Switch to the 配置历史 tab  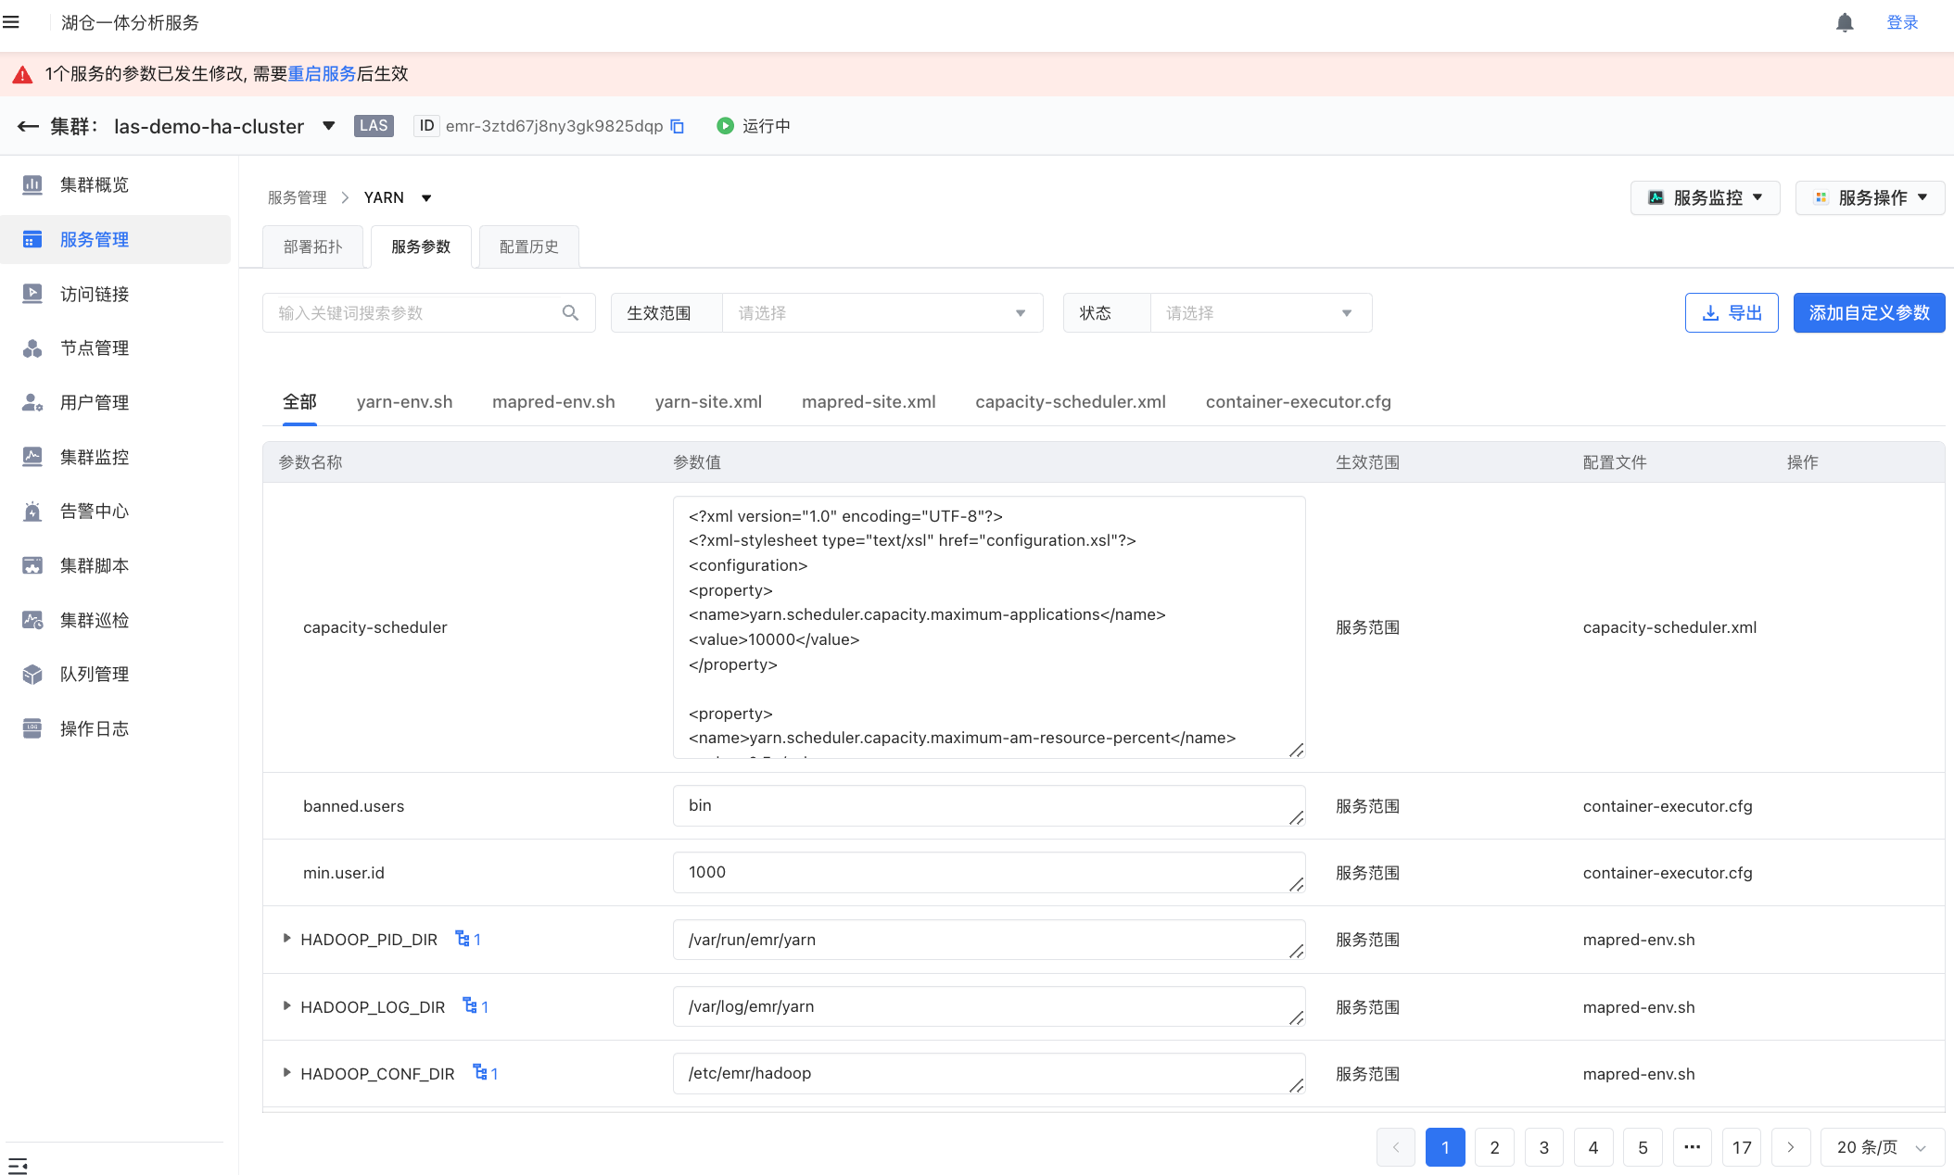(x=528, y=246)
